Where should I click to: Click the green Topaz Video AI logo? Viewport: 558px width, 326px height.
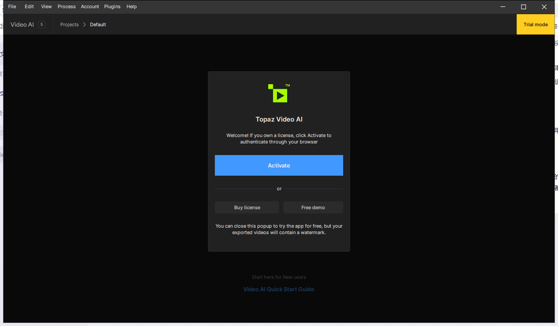coord(279,93)
